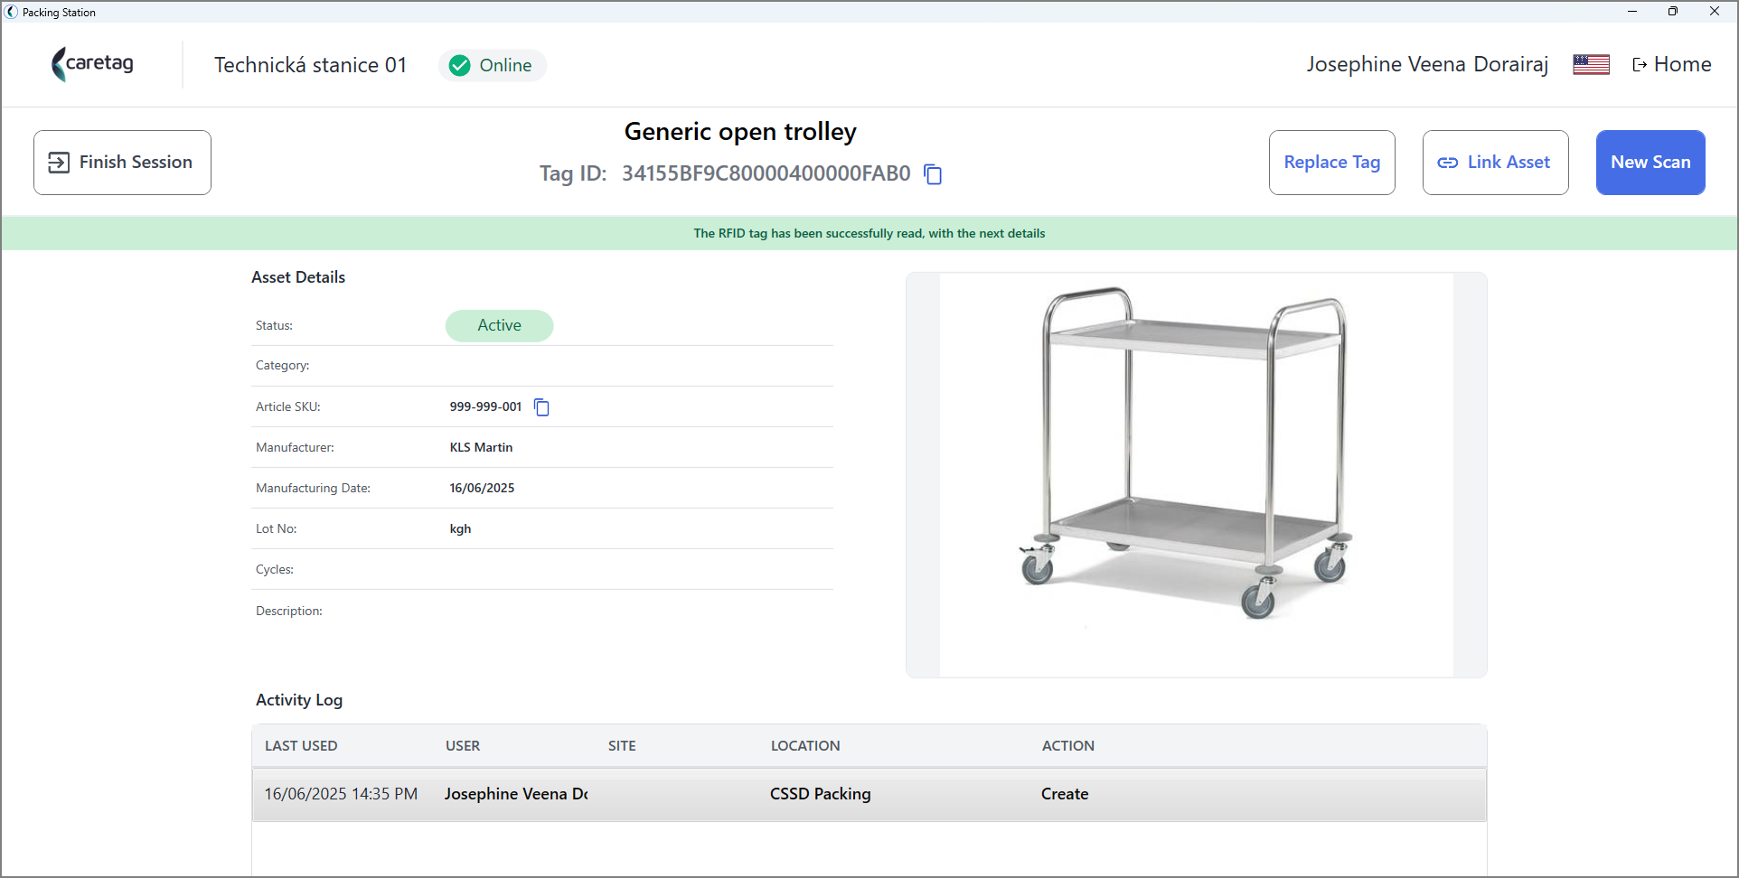Click the Active status pill
1739x878 pixels.
coord(499,325)
